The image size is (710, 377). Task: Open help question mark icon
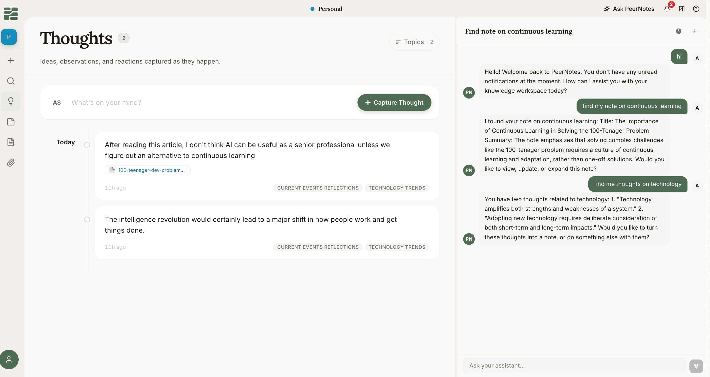[x=696, y=9]
